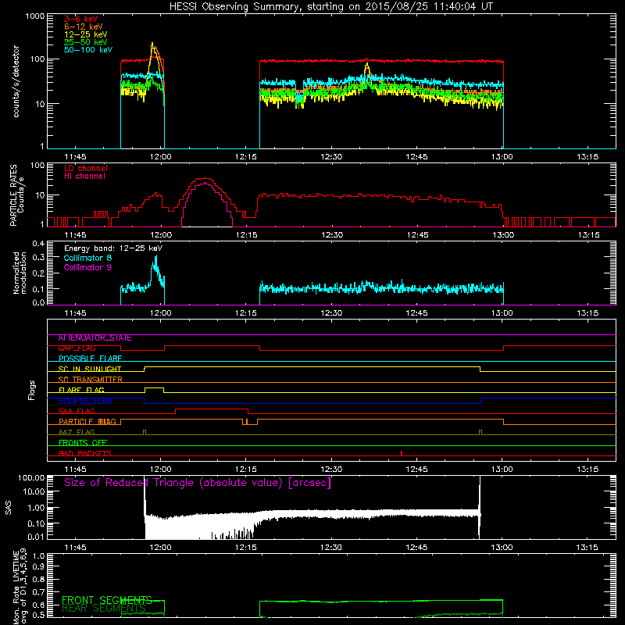This screenshot has height=625, width=625.
Task: Click the 11:45 tick under the Flags panel
Action: [75, 470]
